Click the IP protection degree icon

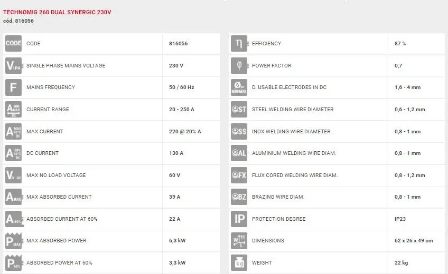[239, 219]
